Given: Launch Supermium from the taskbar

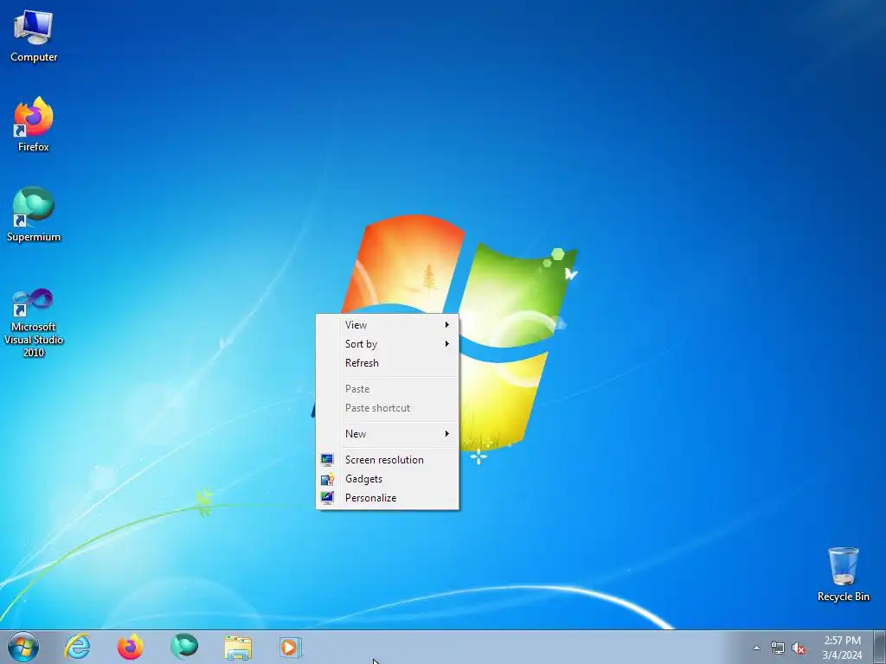Looking at the screenshot, I should [184, 647].
